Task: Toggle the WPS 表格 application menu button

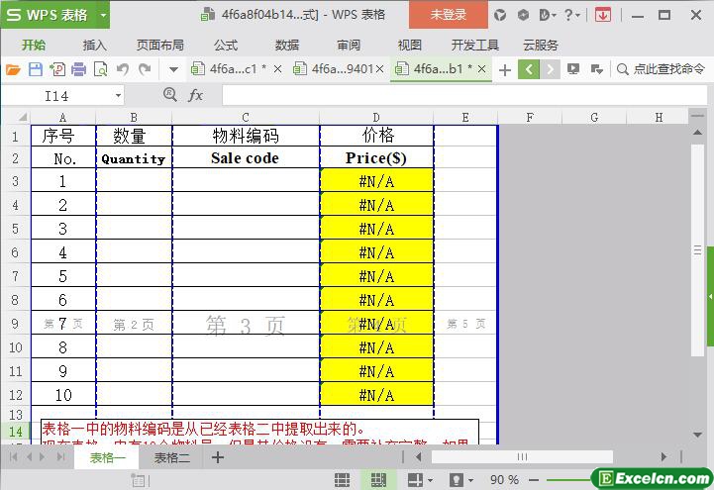Action: pos(55,15)
